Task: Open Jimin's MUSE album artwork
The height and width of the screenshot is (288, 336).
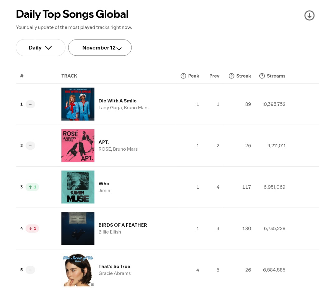Action: point(78,187)
